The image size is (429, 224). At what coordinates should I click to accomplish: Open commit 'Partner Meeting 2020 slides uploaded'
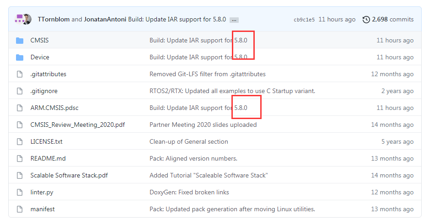click(203, 125)
